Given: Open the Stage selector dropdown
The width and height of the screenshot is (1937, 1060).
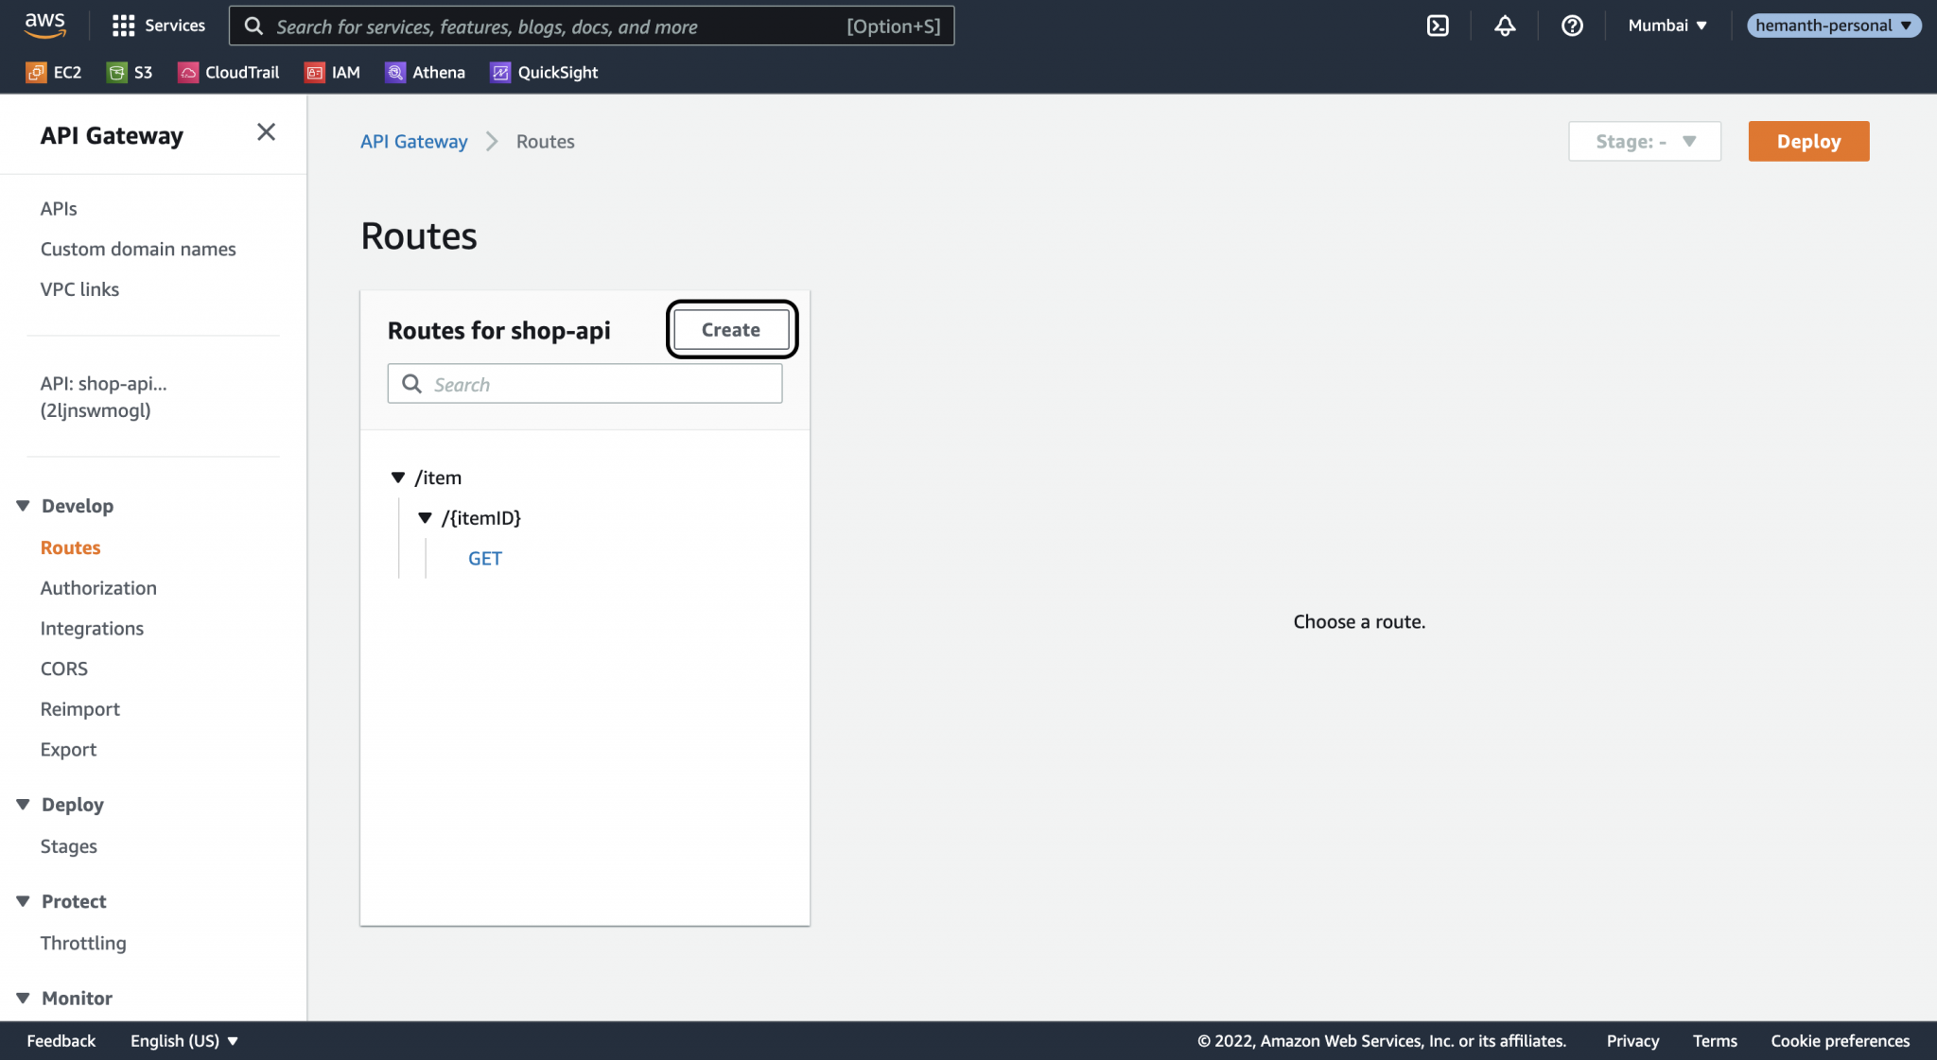Looking at the screenshot, I should pos(1644,141).
